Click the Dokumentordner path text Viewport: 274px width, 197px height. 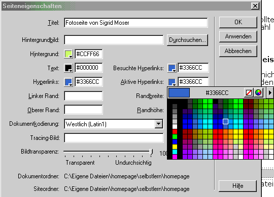(x=127, y=176)
